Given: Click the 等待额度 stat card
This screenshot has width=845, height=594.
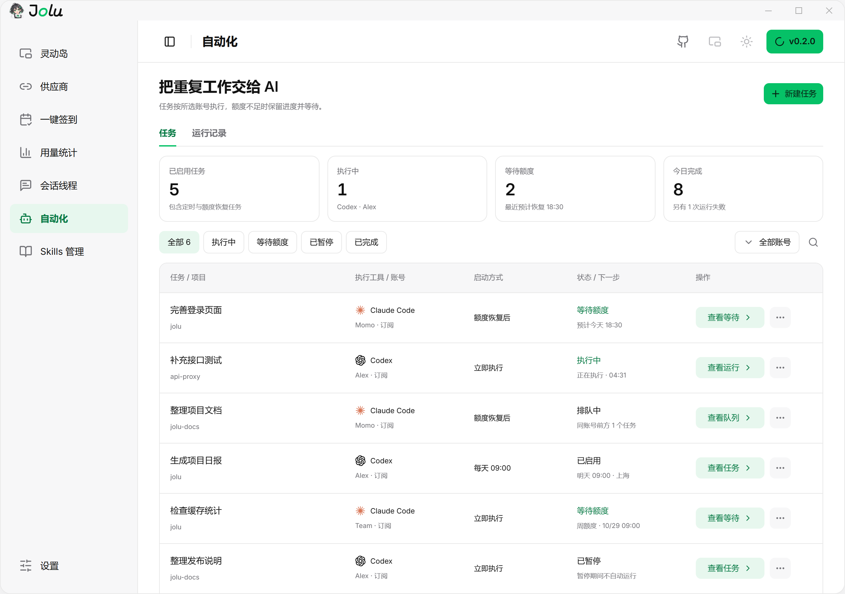Looking at the screenshot, I should coord(575,189).
